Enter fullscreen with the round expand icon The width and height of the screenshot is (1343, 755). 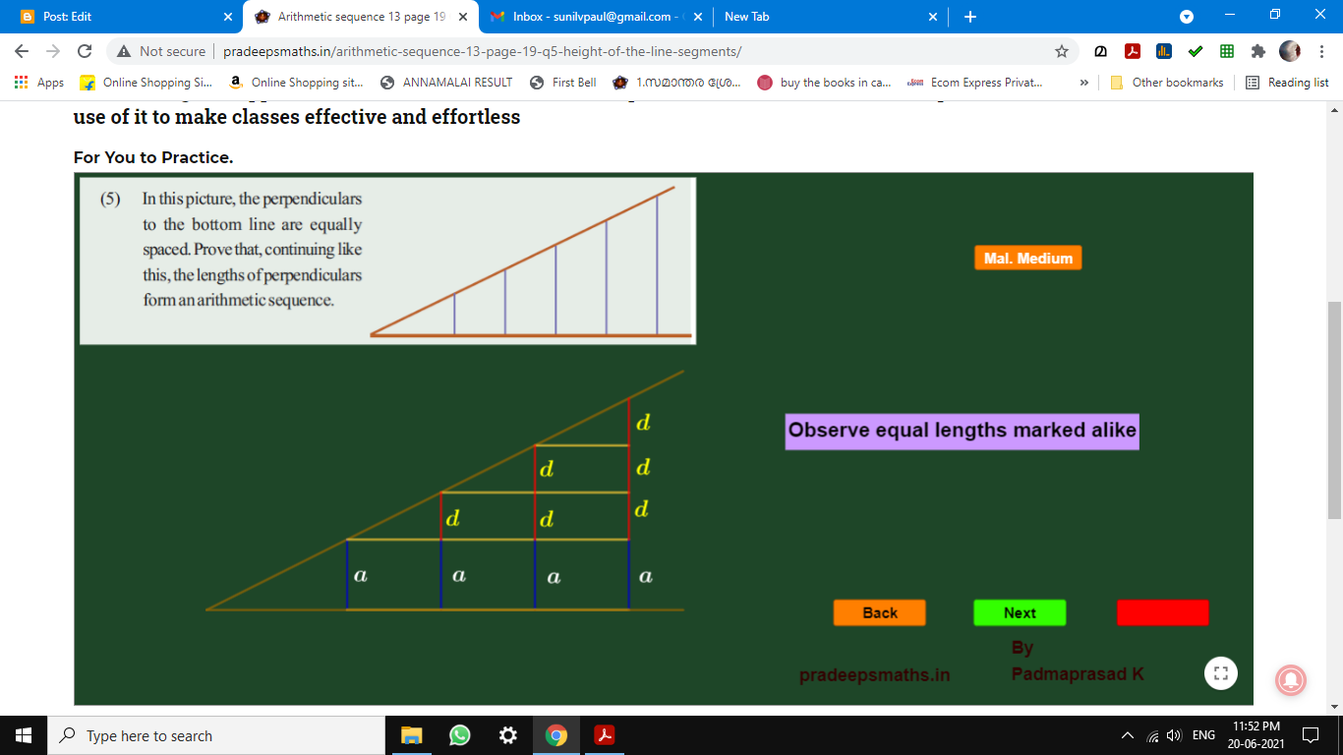pos(1221,673)
